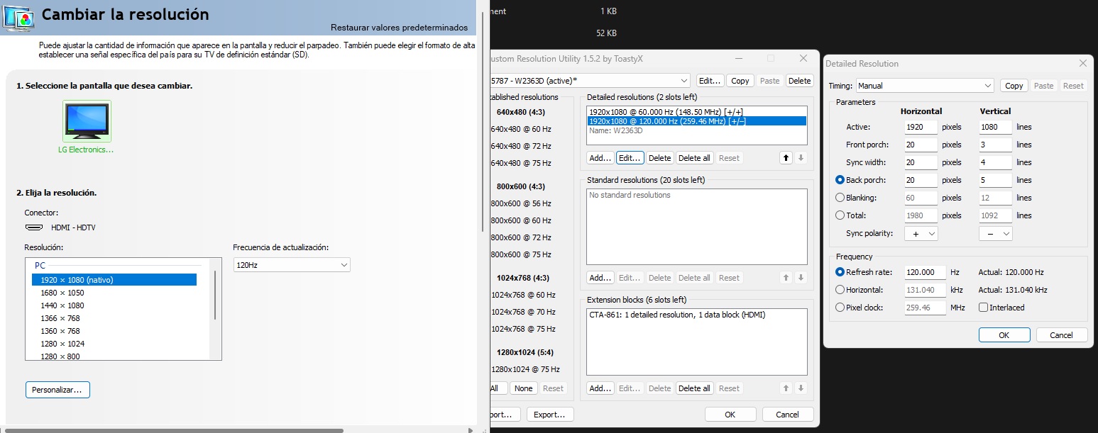Image resolution: width=1098 pixels, height=433 pixels.
Task: Click the move up arrow for detailed resolutions
Action: click(786, 158)
